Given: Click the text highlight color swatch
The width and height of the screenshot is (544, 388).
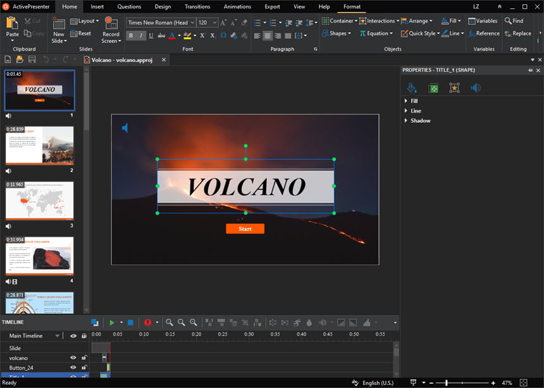Looking at the screenshot, I should pyautogui.click(x=187, y=35).
